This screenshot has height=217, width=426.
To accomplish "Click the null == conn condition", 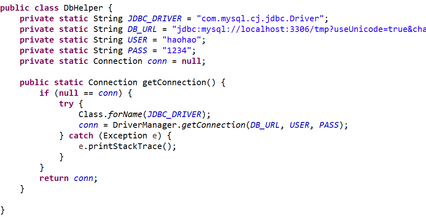I will pyautogui.click(x=88, y=93).
